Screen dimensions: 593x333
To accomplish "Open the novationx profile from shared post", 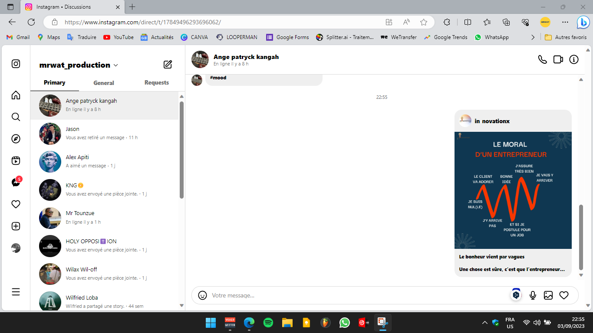I will (x=492, y=121).
